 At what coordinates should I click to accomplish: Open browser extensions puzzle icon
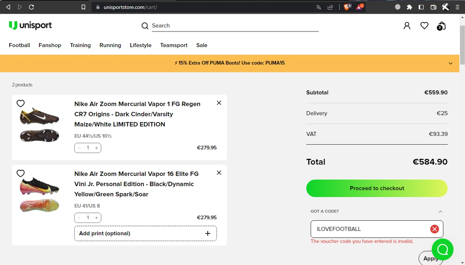pyautogui.click(x=410, y=7)
